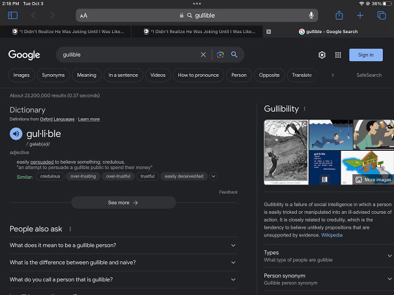Click the Sign in button
Viewport: 394px width, 295px height.
(365, 55)
